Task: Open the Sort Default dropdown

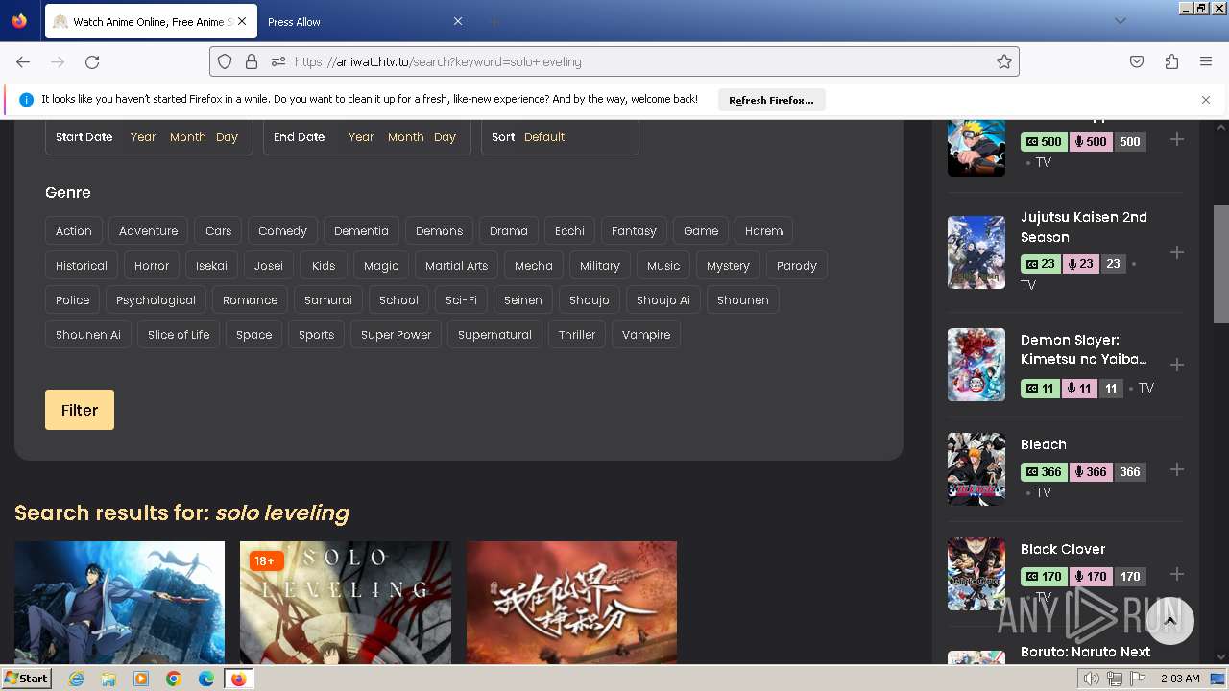Action: pyautogui.click(x=544, y=137)
